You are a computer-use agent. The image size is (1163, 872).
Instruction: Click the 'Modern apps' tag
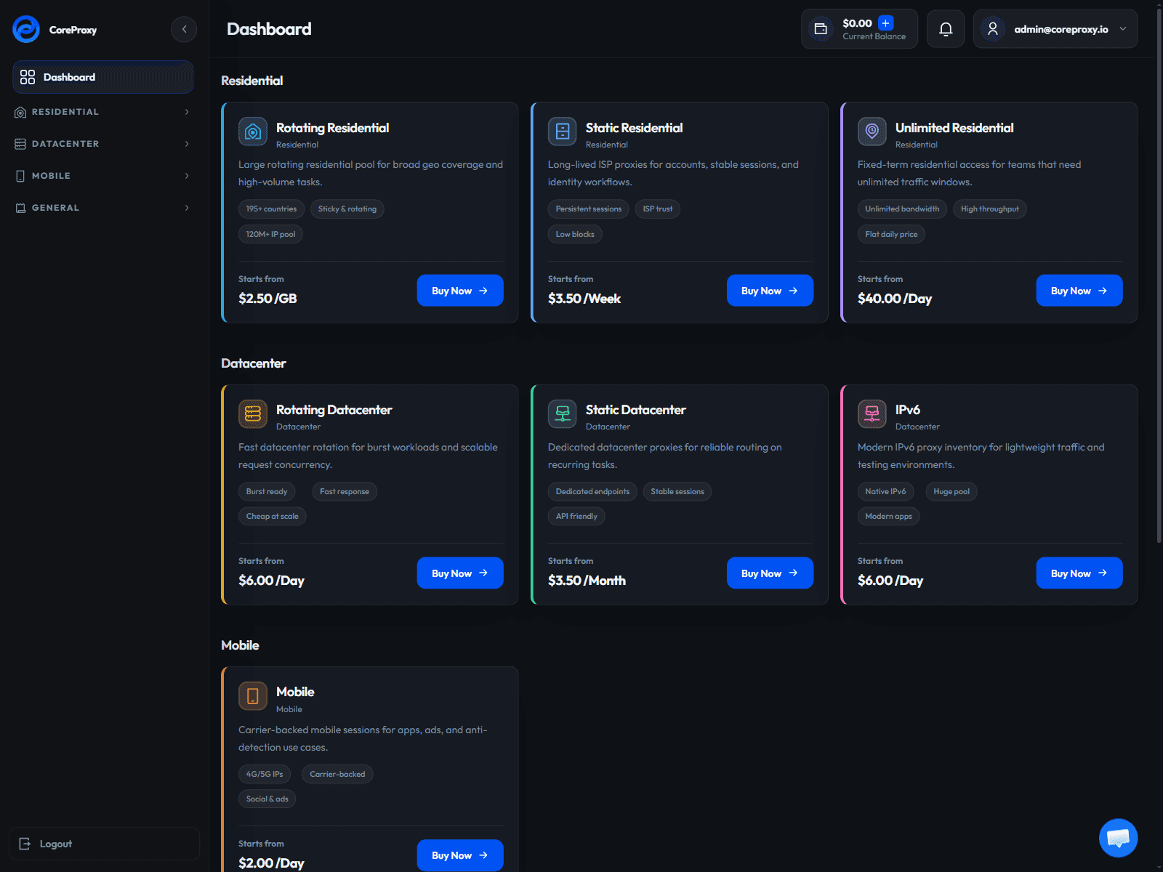pyautogui.click(x=888, y=517)
